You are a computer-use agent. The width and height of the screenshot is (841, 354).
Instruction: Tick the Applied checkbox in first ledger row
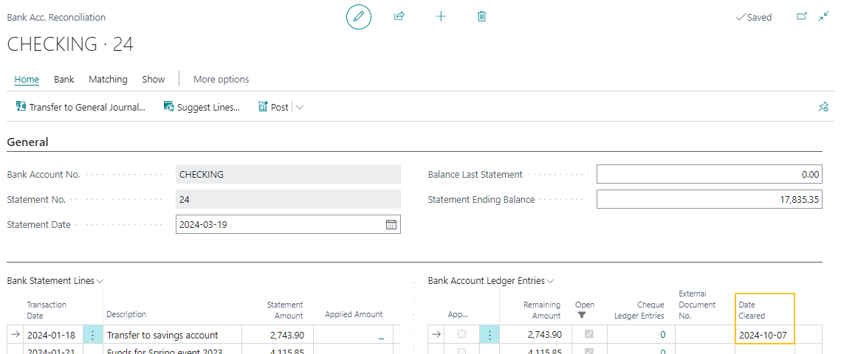(462, 335)
